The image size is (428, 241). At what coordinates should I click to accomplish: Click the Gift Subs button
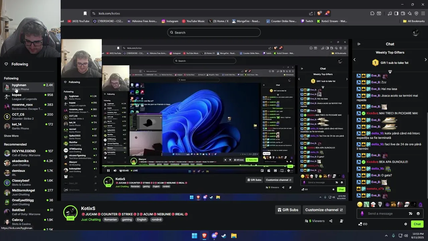tap(288, 210)
